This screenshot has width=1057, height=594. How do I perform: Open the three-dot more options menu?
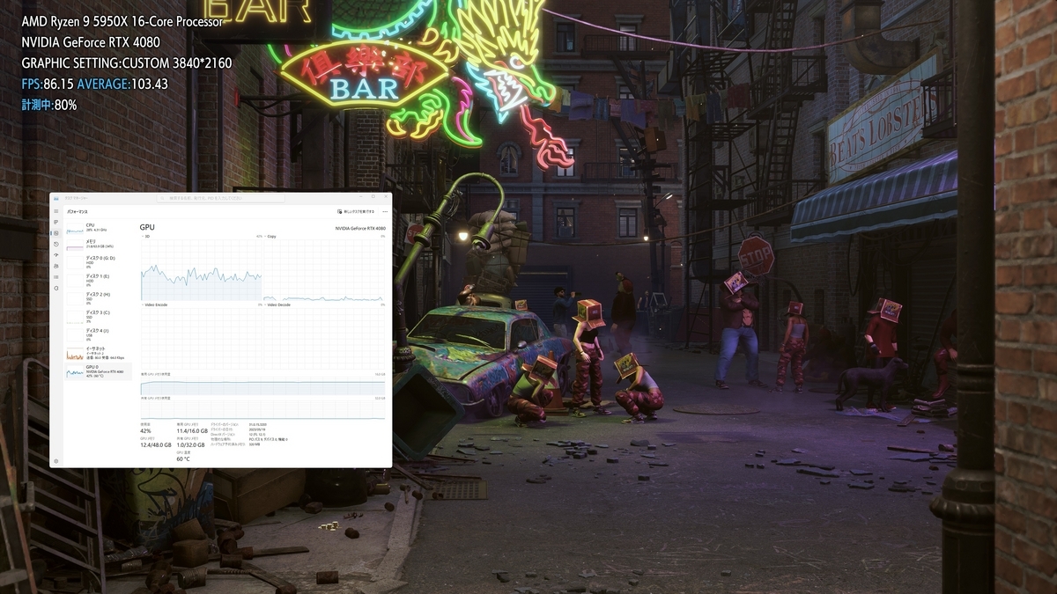[x=385, y=211]
